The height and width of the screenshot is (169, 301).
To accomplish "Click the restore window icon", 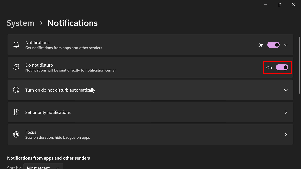I will point(279,5).
